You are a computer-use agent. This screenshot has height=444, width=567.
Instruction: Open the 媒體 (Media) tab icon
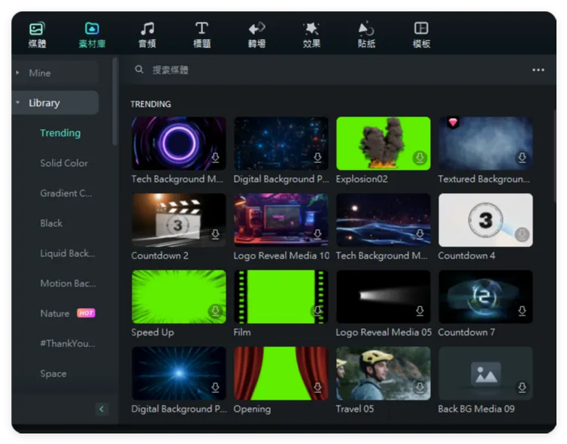point(37,29)
